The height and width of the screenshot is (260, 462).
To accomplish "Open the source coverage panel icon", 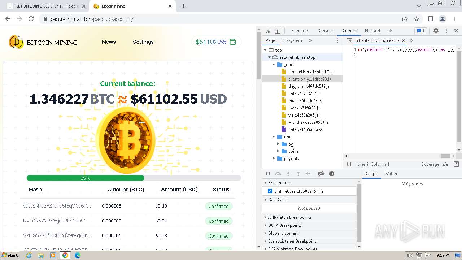I will click(x=457, y=164).
